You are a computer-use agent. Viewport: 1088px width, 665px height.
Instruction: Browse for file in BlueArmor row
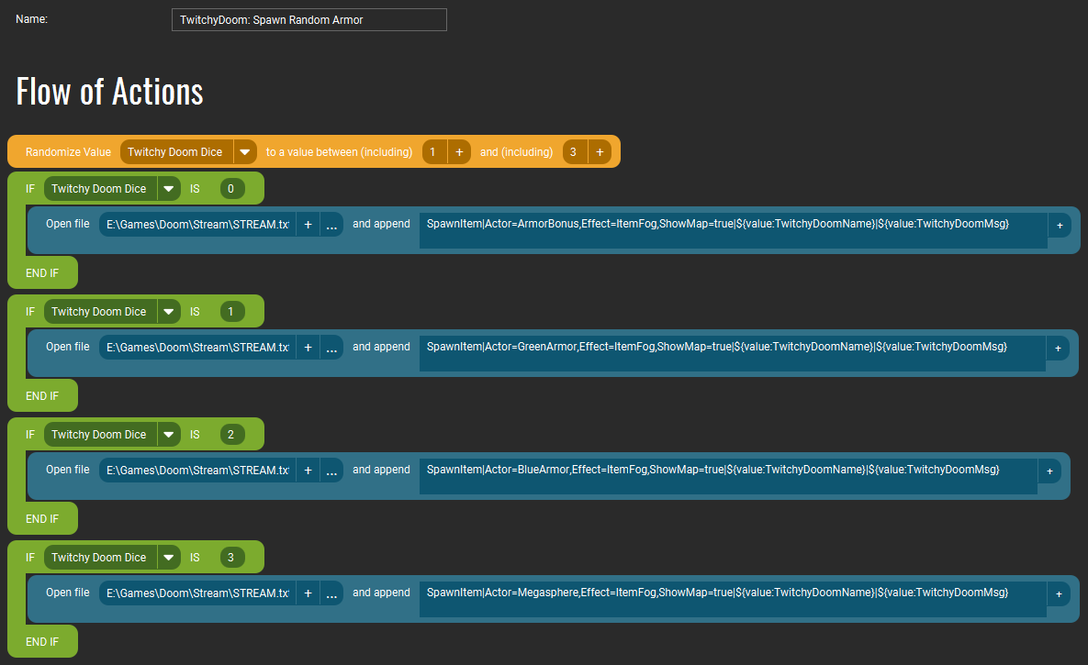point(331,470)
